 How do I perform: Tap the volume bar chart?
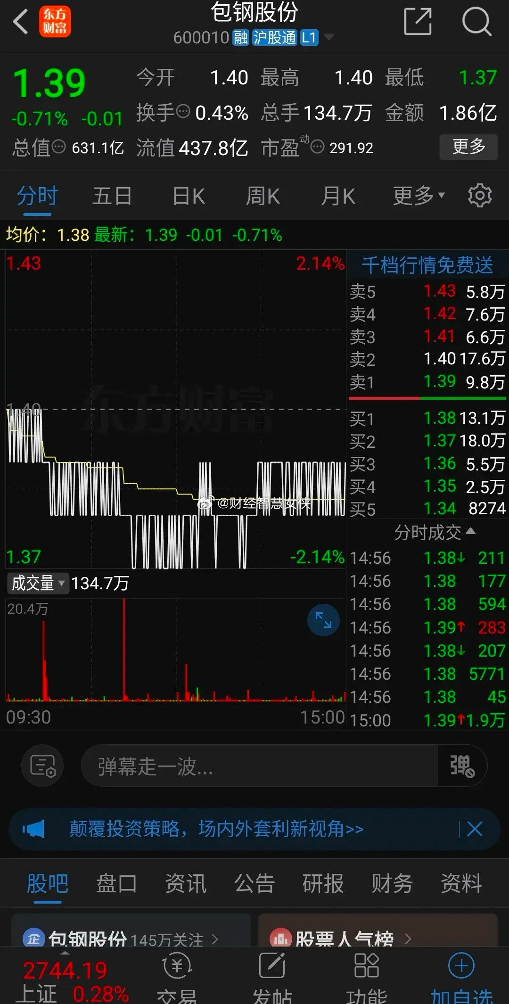click(175, 650)
